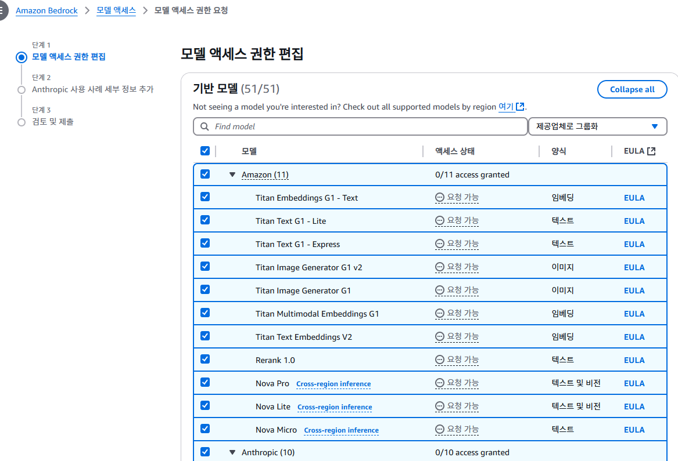Click the search magnifier icon in Find model
Image resolution: width=678 pixels, height=461 pixels.
[x=205, y=126]
